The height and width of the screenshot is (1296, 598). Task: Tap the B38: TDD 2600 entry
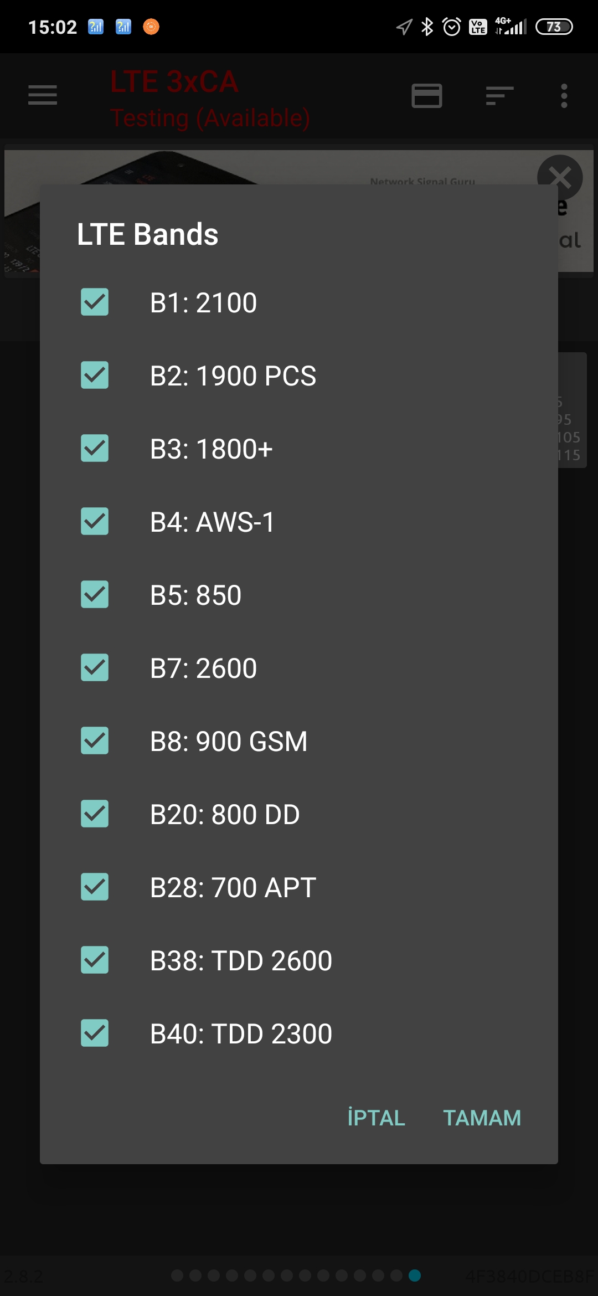[x=299, y=960]
